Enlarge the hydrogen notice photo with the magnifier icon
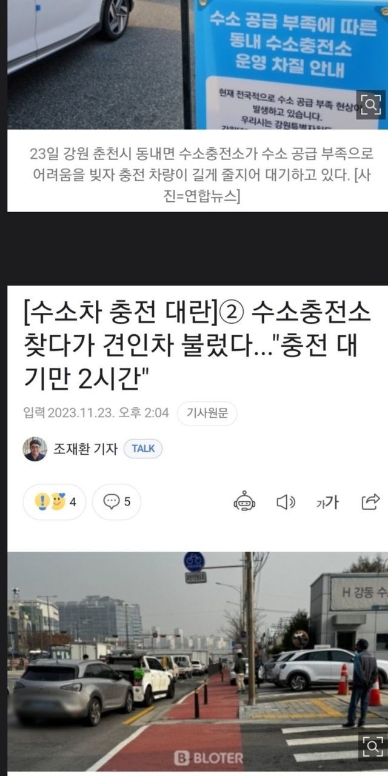Screen dimensions: 388x776 point(370,105)
